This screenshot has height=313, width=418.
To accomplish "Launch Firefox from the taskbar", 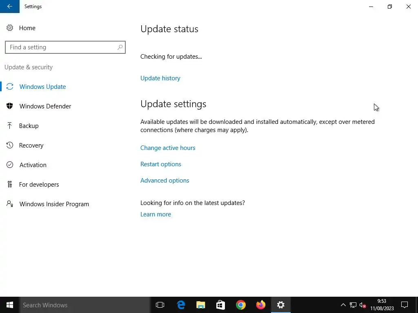I will click(x=261, y=305).
